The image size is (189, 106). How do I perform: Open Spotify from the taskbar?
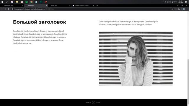pos(27,2)
